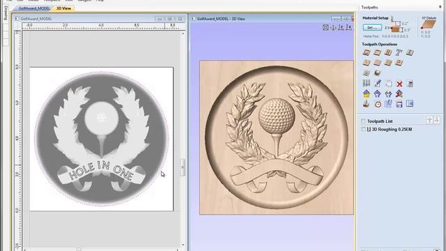Image resolution: width=446 pixels, height=251 pixels.
Task: Switch to the GolfAward_MODEL tab
Action: click(x=34, y=8)
